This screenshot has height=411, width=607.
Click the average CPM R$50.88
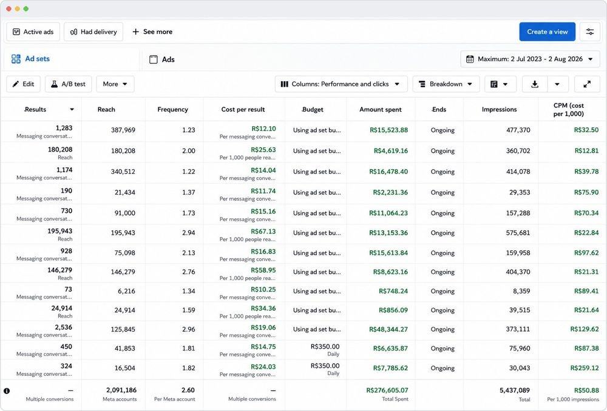pyautogui.click(x=586, y=390)
